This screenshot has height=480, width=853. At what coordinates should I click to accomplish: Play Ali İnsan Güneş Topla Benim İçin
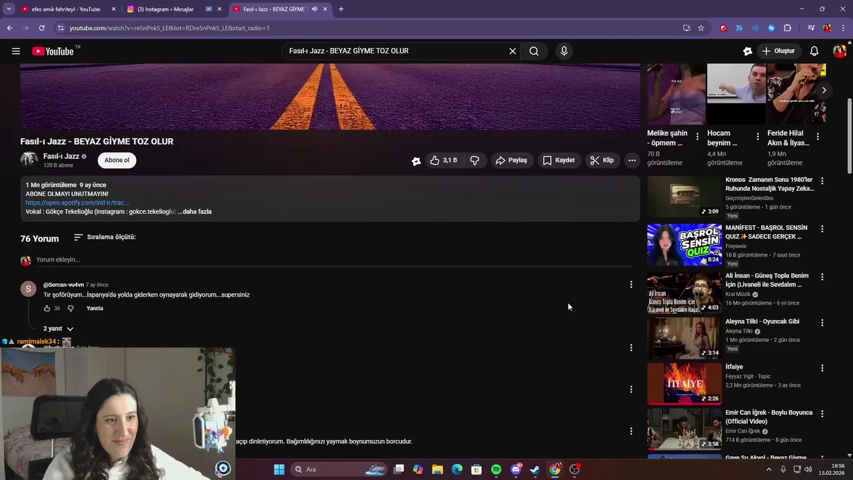684,293
